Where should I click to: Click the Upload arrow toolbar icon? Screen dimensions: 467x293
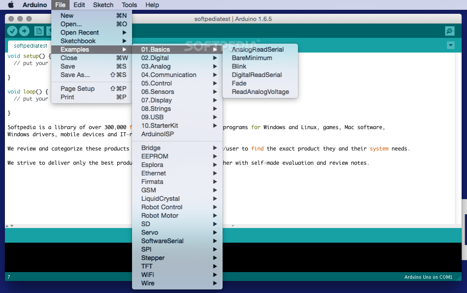(25, 31)
